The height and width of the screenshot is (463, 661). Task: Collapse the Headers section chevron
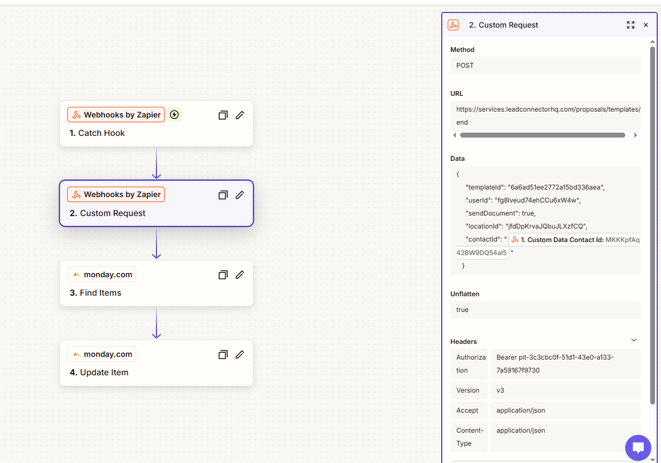pyautogui.click(x=634, y=340)
